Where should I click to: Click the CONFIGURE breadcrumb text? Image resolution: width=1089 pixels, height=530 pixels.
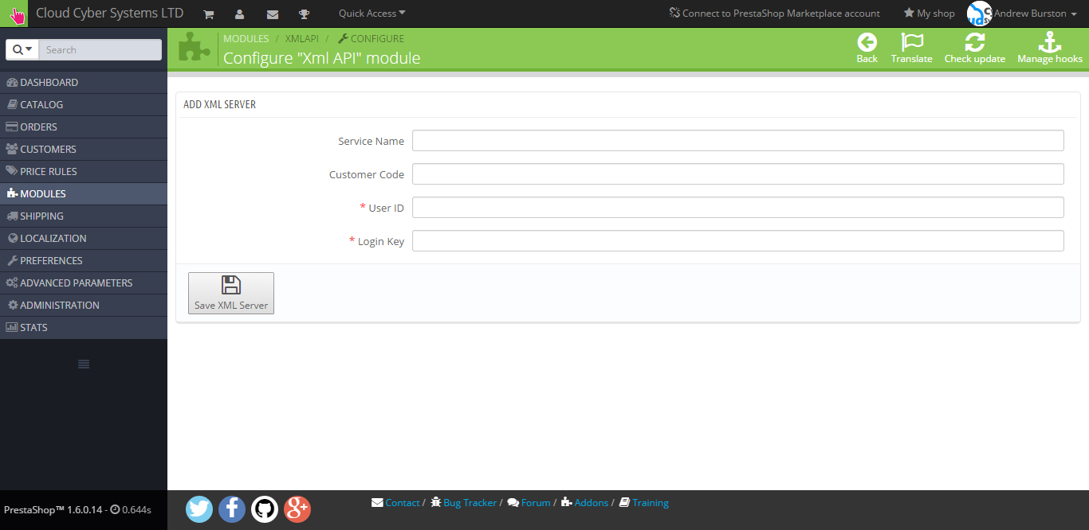tap(377, 38)
